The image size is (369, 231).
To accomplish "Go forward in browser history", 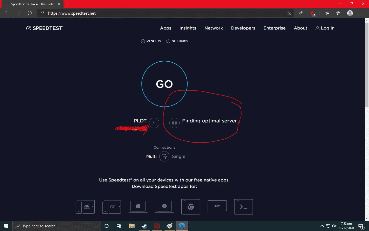I will coord(18,13).
